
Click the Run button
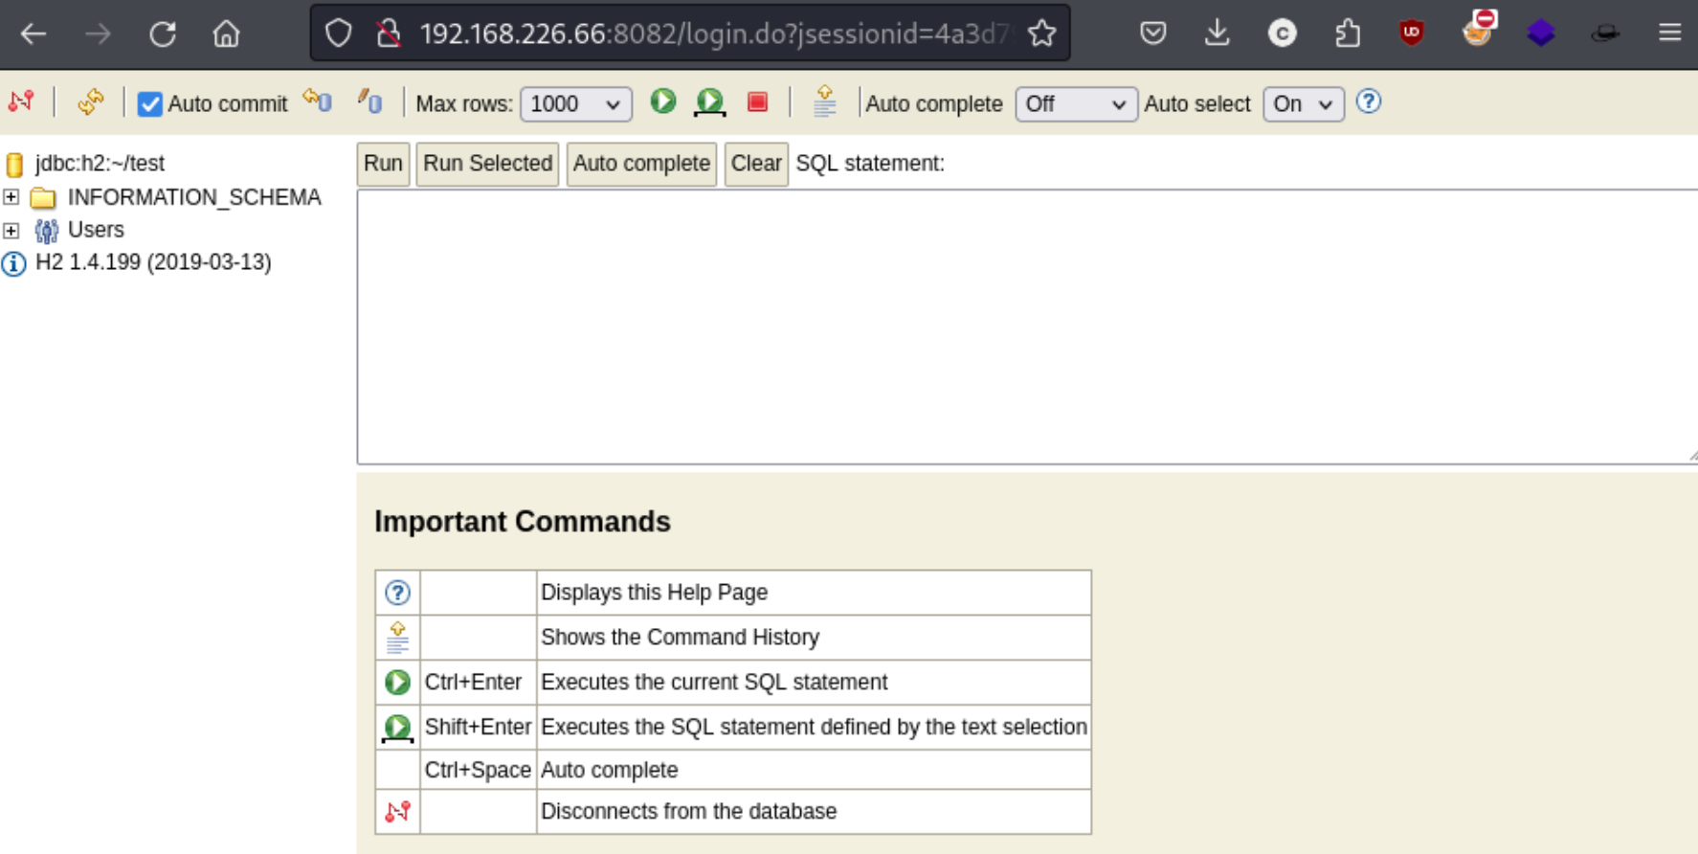coord(383,164)
